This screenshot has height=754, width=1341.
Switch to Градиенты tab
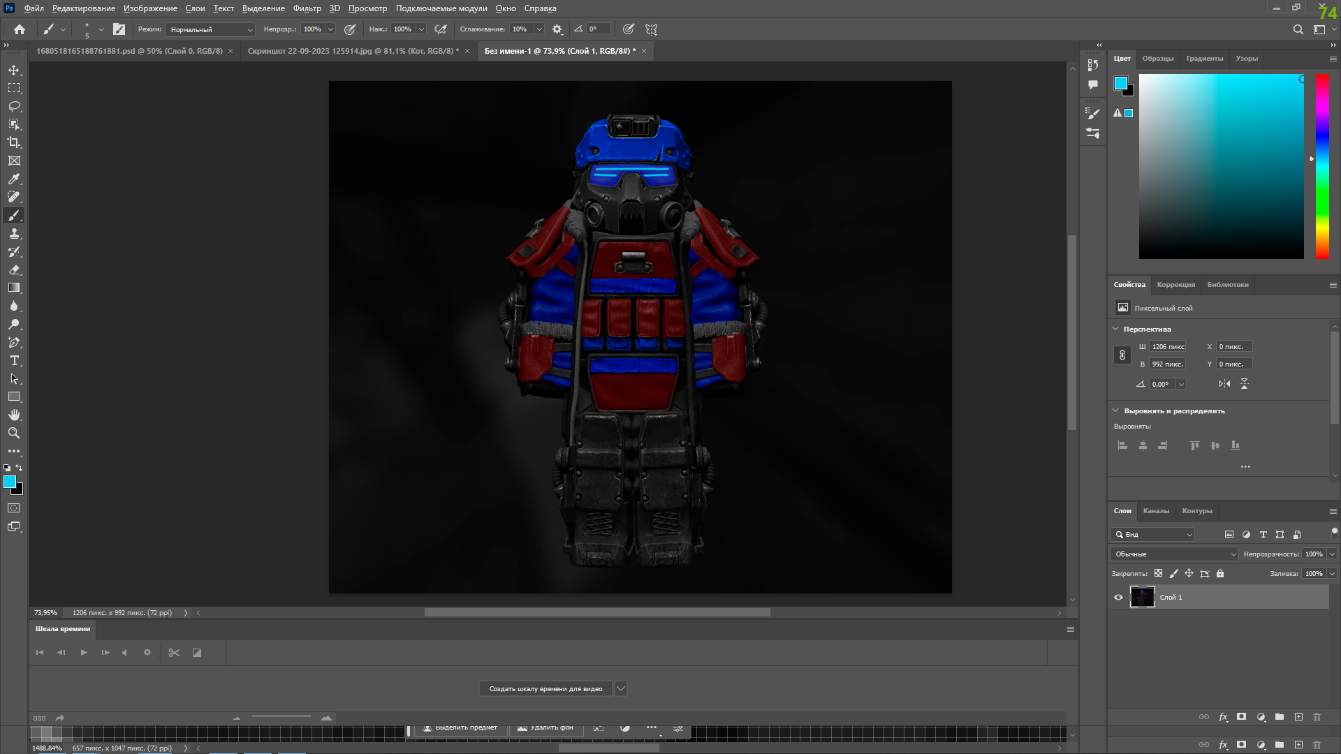(x=1204, y=59)
